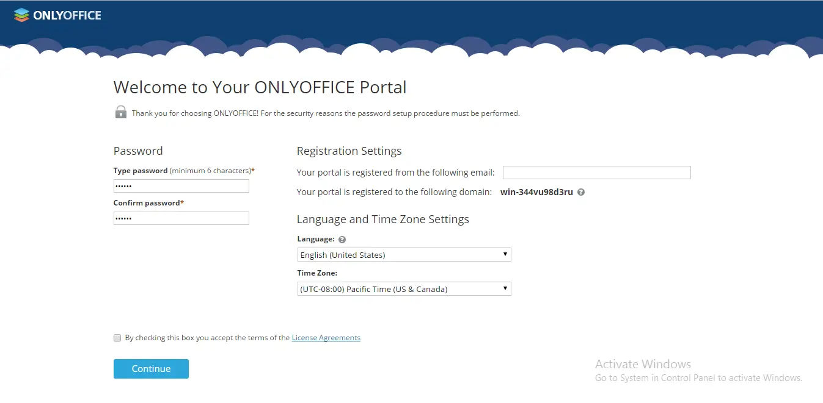Focus the Confirm password field

pos(181,218)
